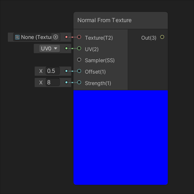Click the cyan dot beside Strength field
This screenshot has height=194, width=194.
pyautogui.click(x=66, y=82)
